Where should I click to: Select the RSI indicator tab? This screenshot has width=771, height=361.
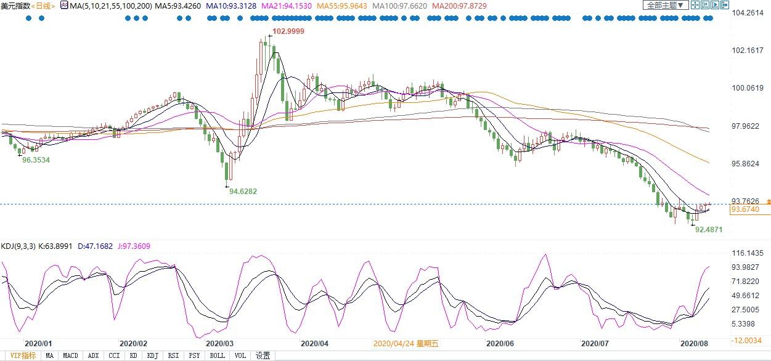[174, 355]
